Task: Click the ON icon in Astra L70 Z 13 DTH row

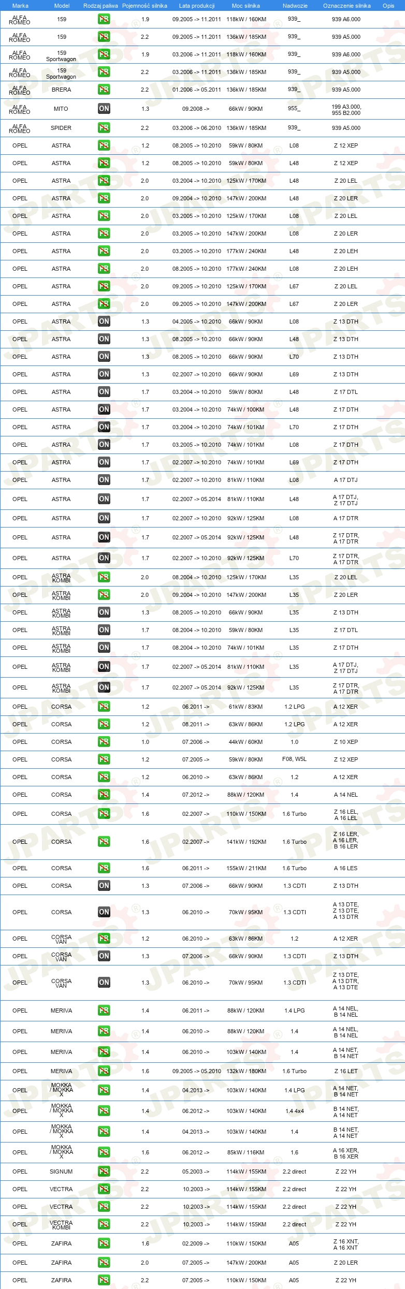Action: (x=104, y=357)
